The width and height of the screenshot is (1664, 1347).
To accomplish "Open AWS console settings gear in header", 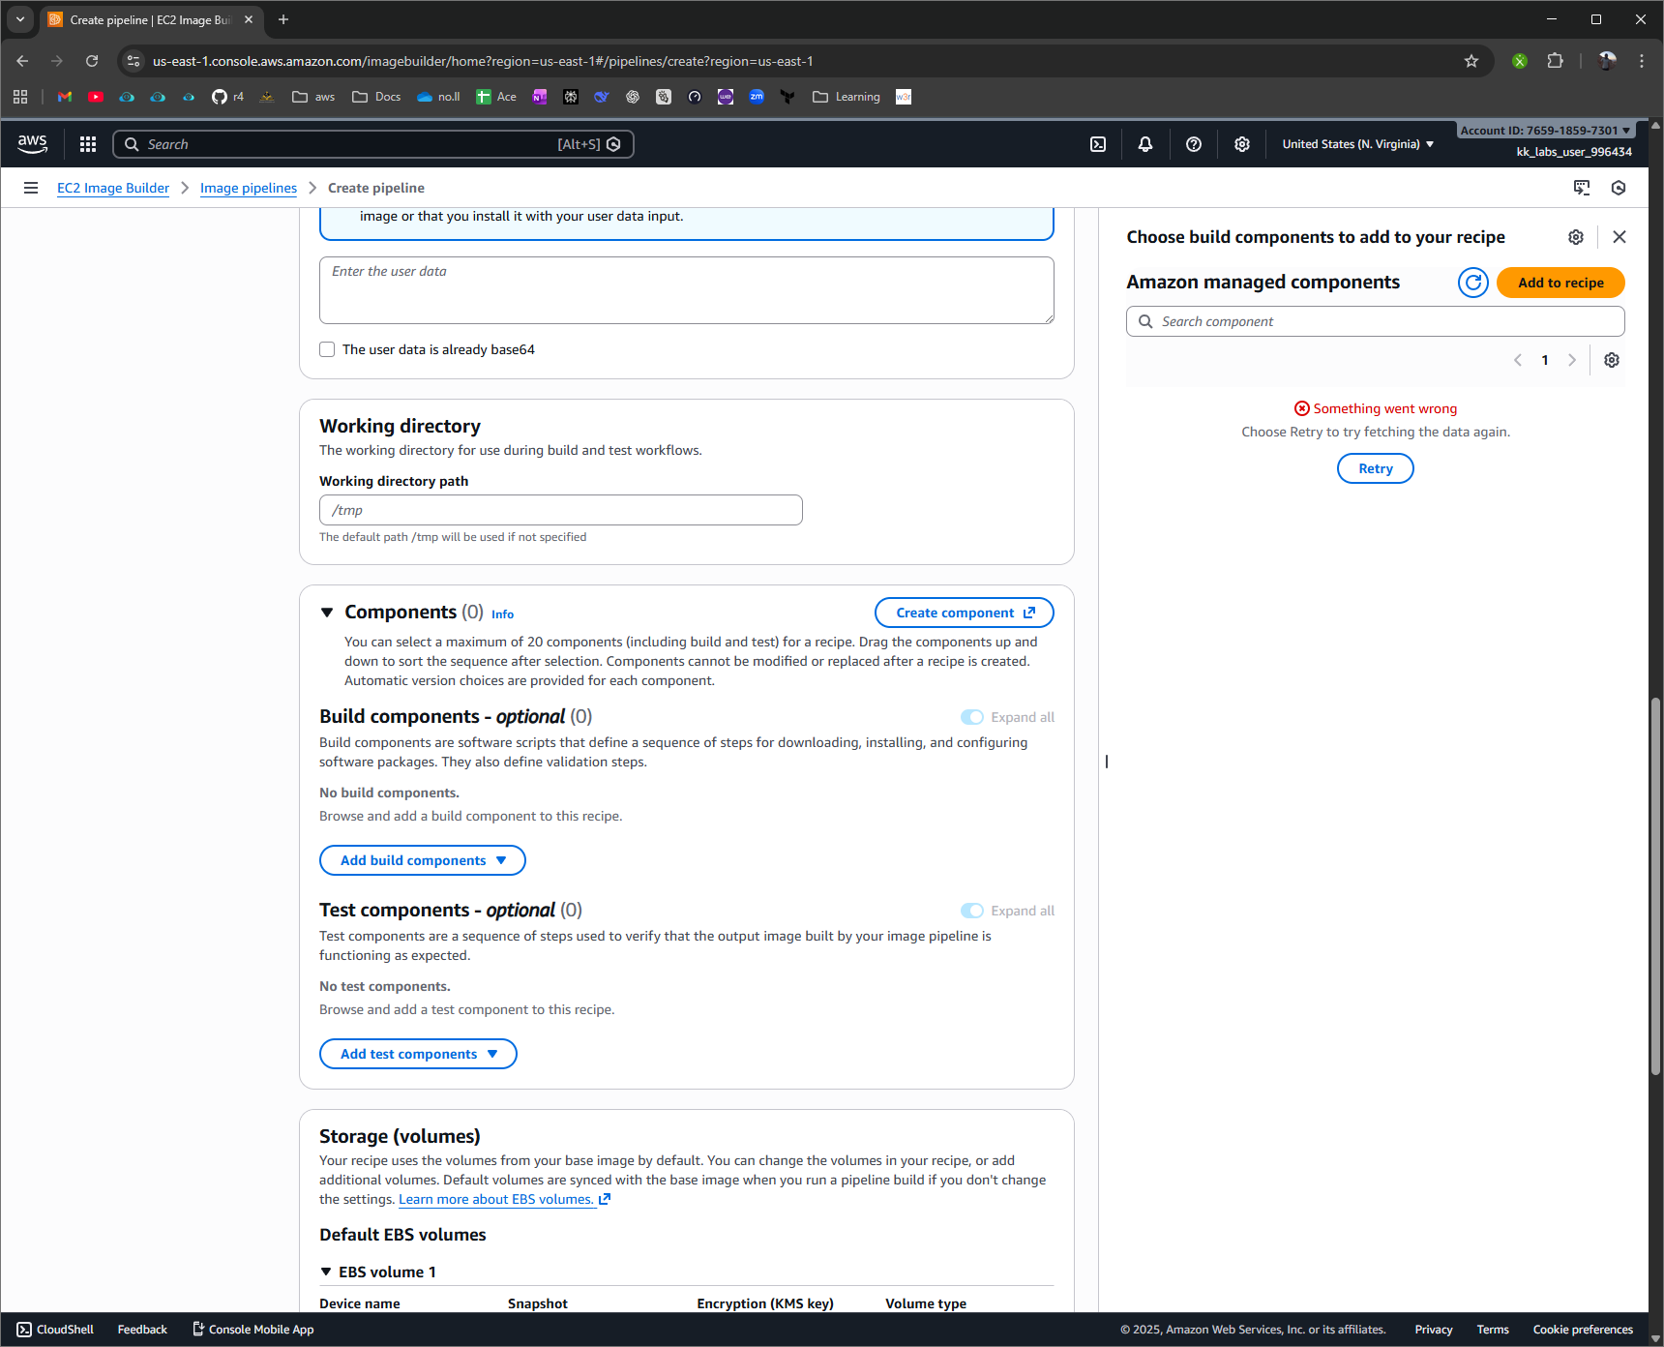I will pos(1242,144).
